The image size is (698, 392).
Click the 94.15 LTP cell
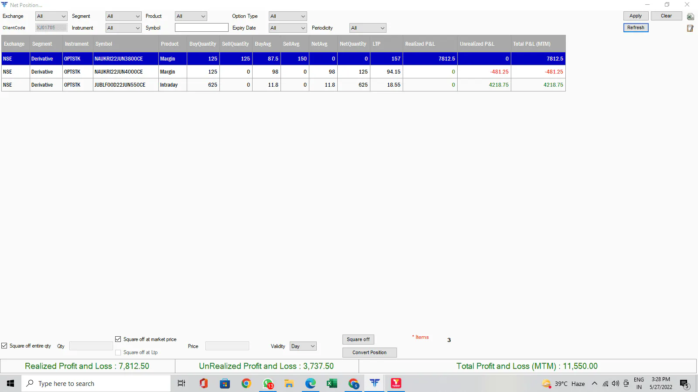387,72
